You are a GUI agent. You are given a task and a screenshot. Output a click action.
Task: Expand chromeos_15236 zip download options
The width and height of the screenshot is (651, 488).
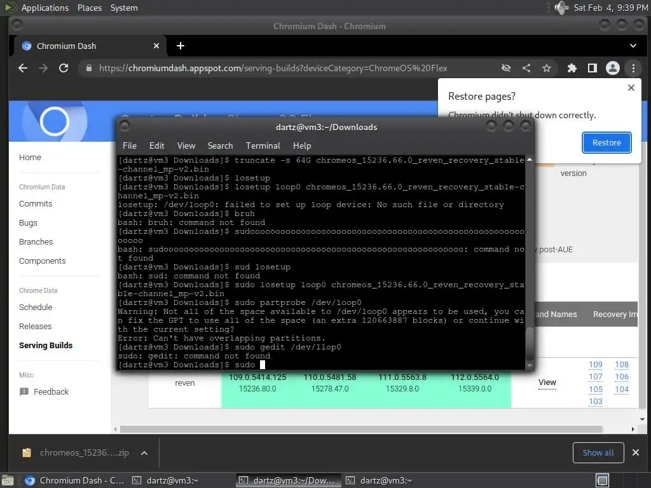144,453
